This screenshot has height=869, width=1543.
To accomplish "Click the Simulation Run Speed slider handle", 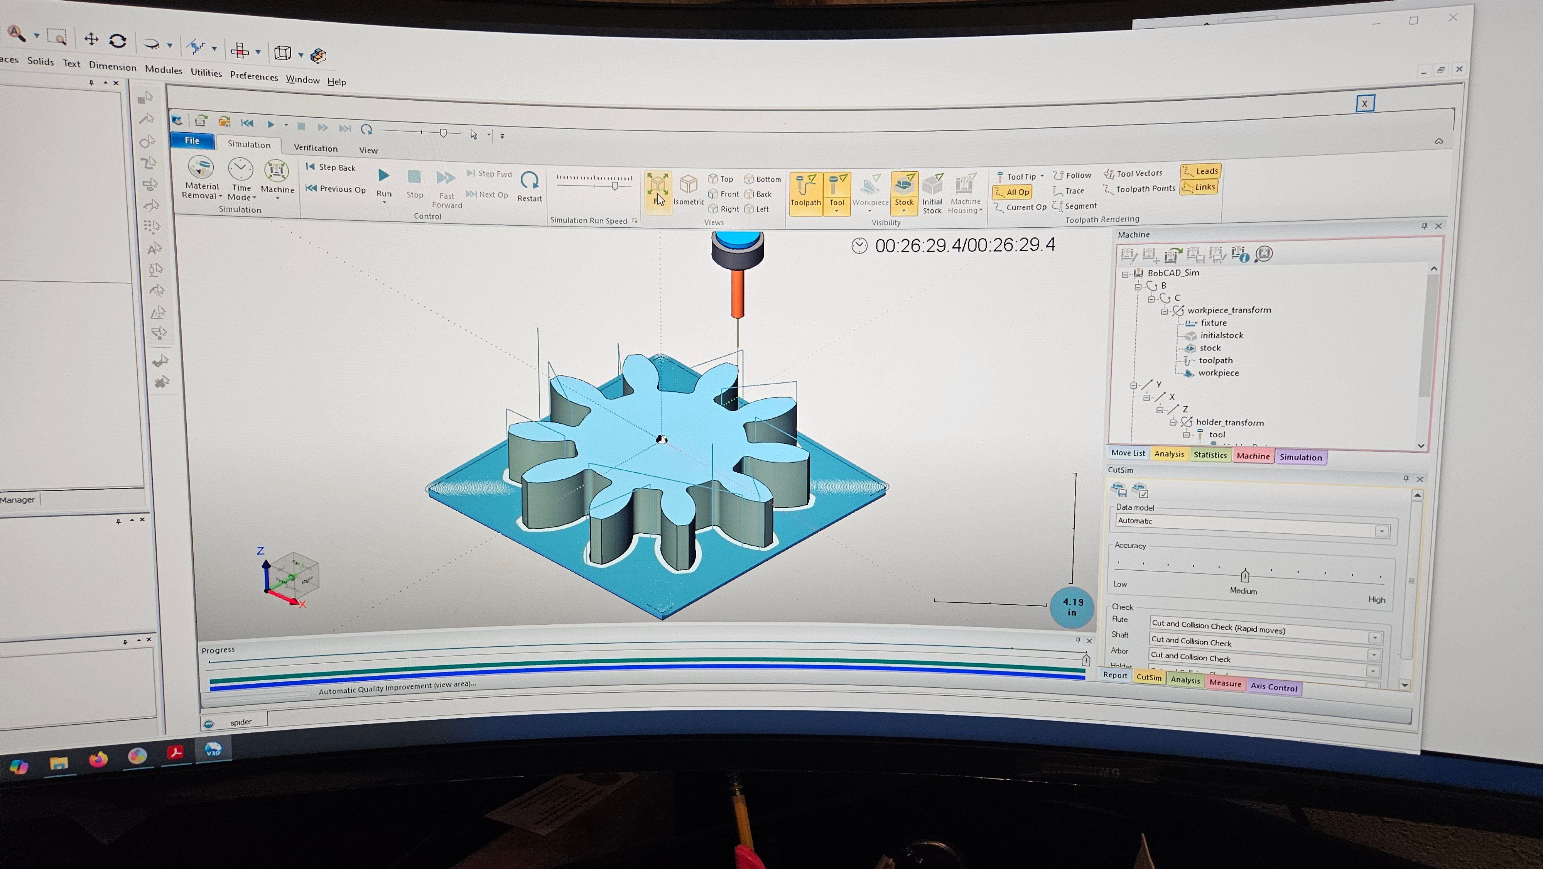I will click(614, 186).
